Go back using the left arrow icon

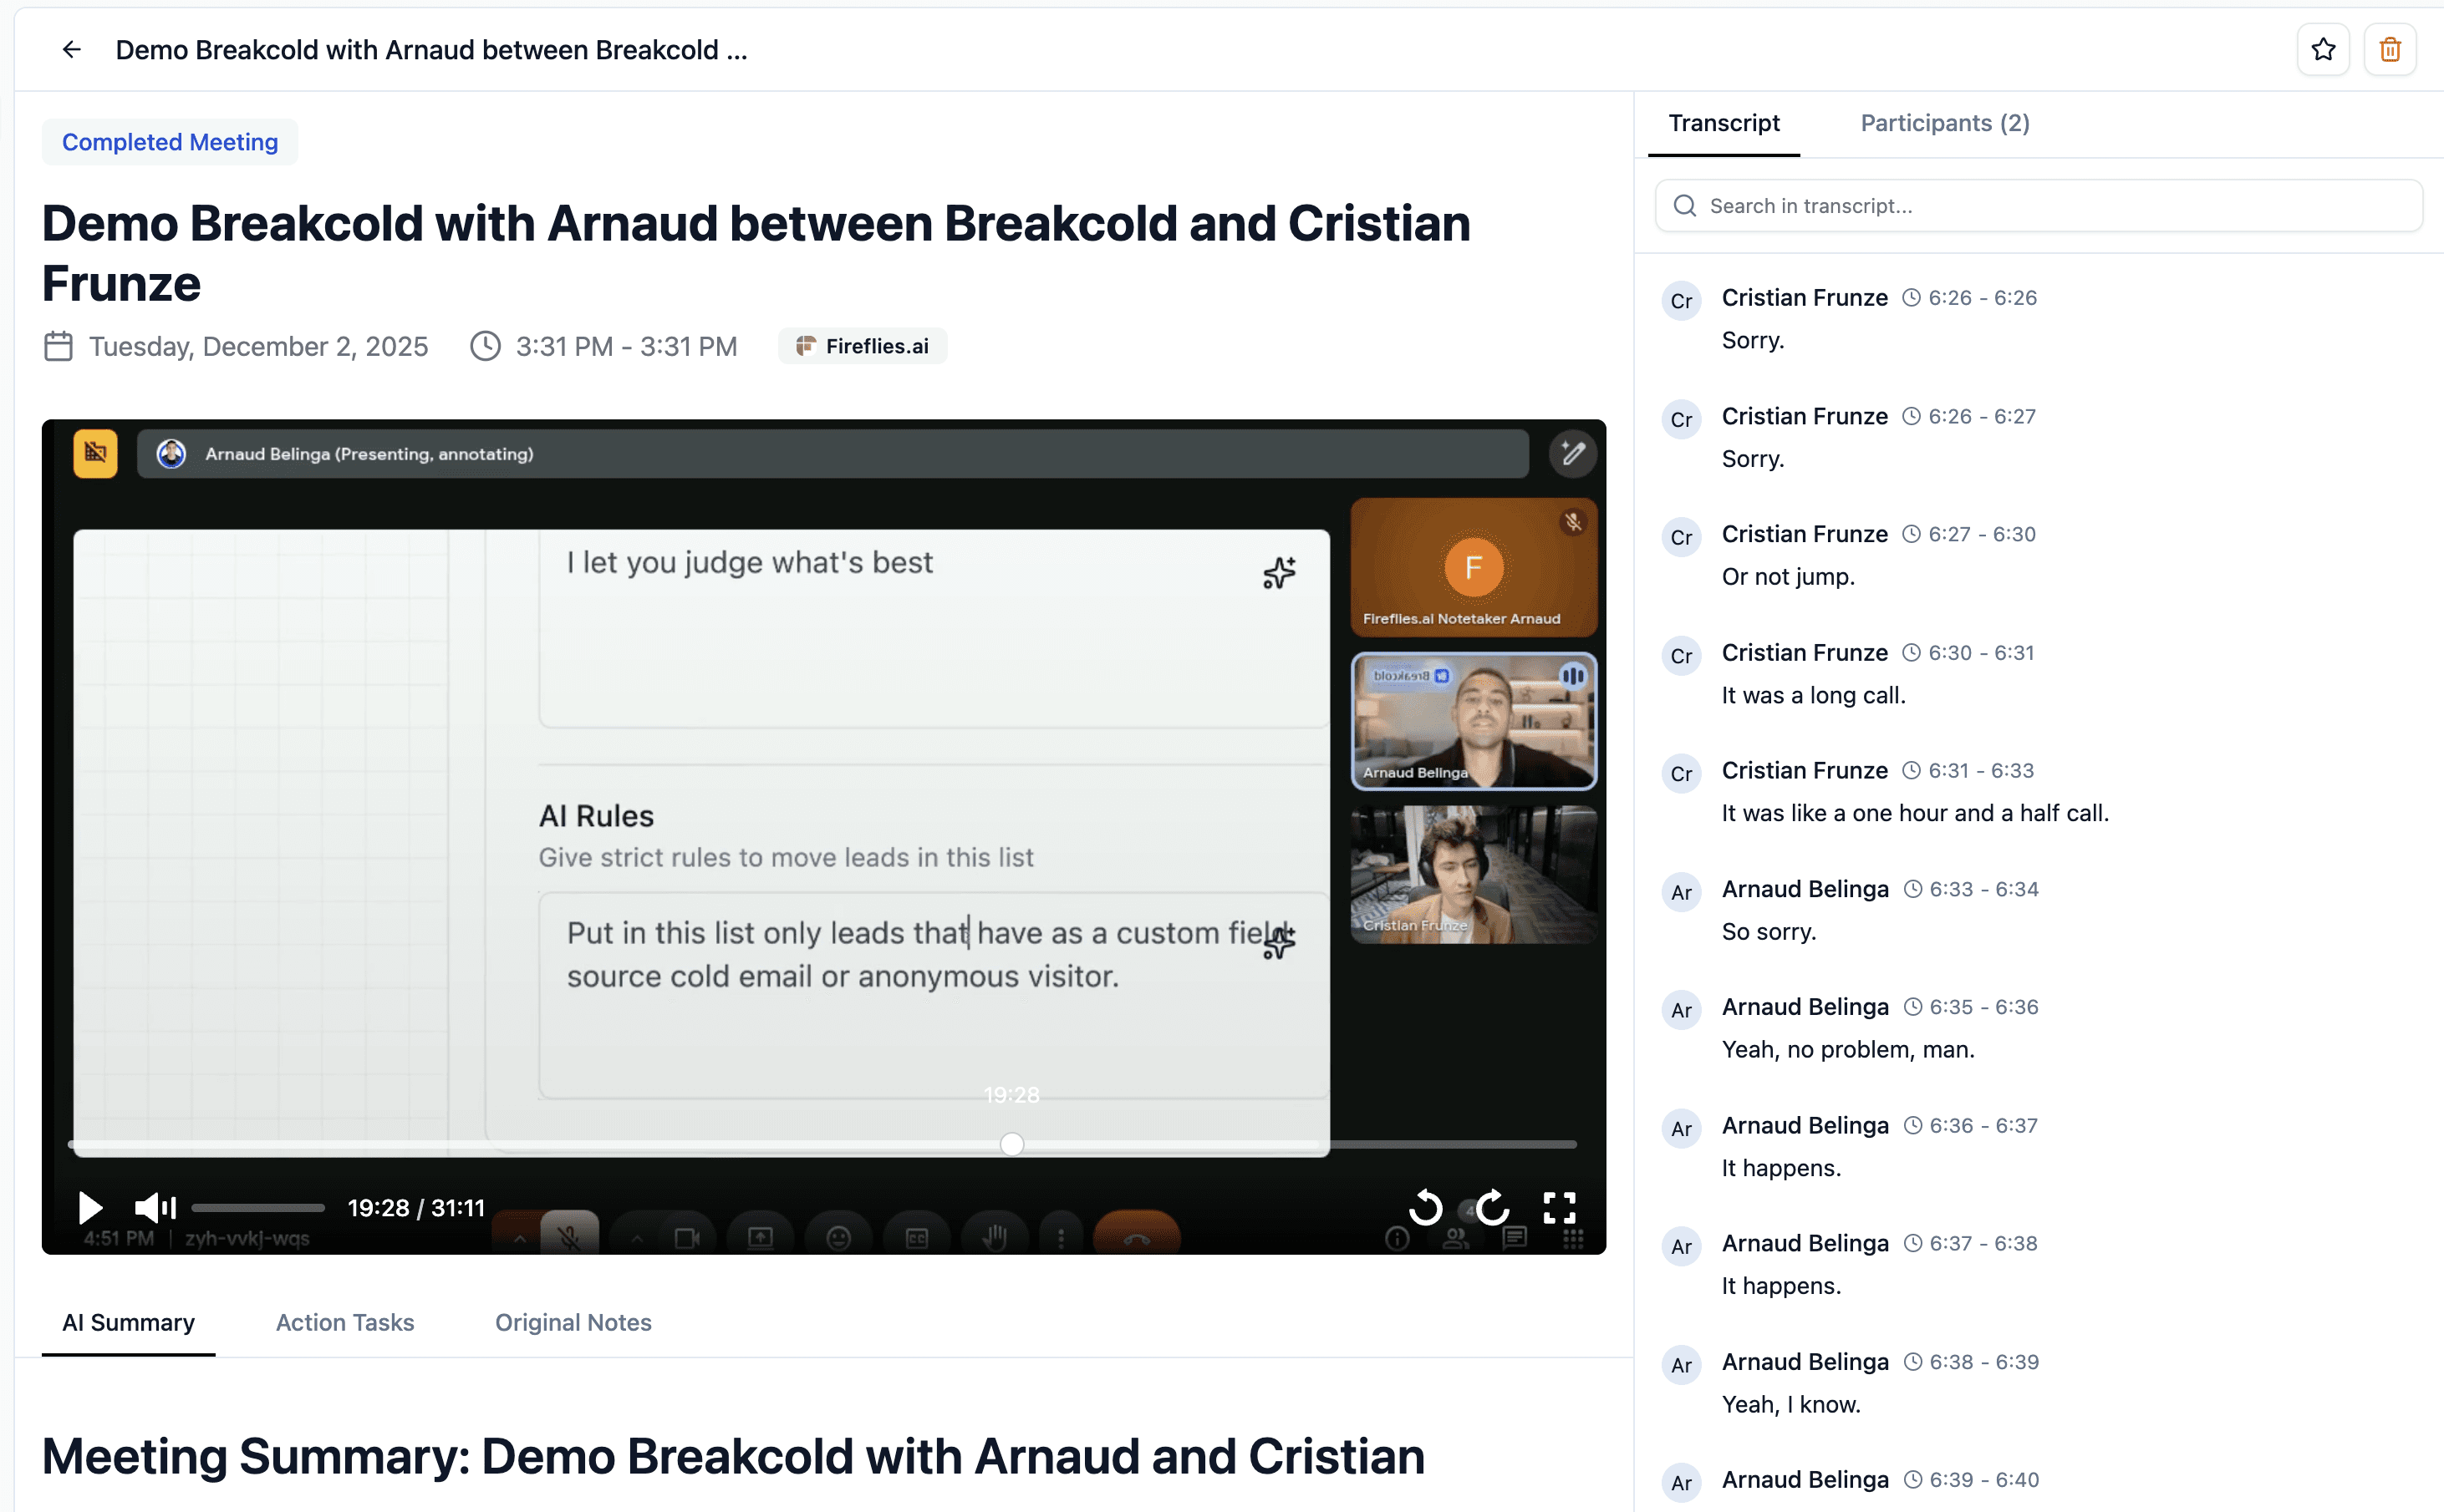pyautogui.click(x=71, y=49)
